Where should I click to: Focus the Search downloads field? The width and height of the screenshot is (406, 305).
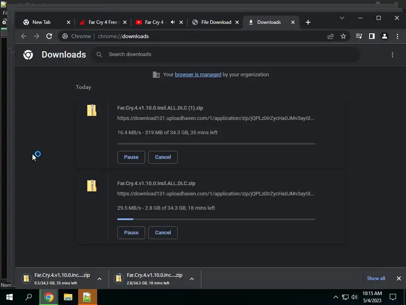click(225, 54)
